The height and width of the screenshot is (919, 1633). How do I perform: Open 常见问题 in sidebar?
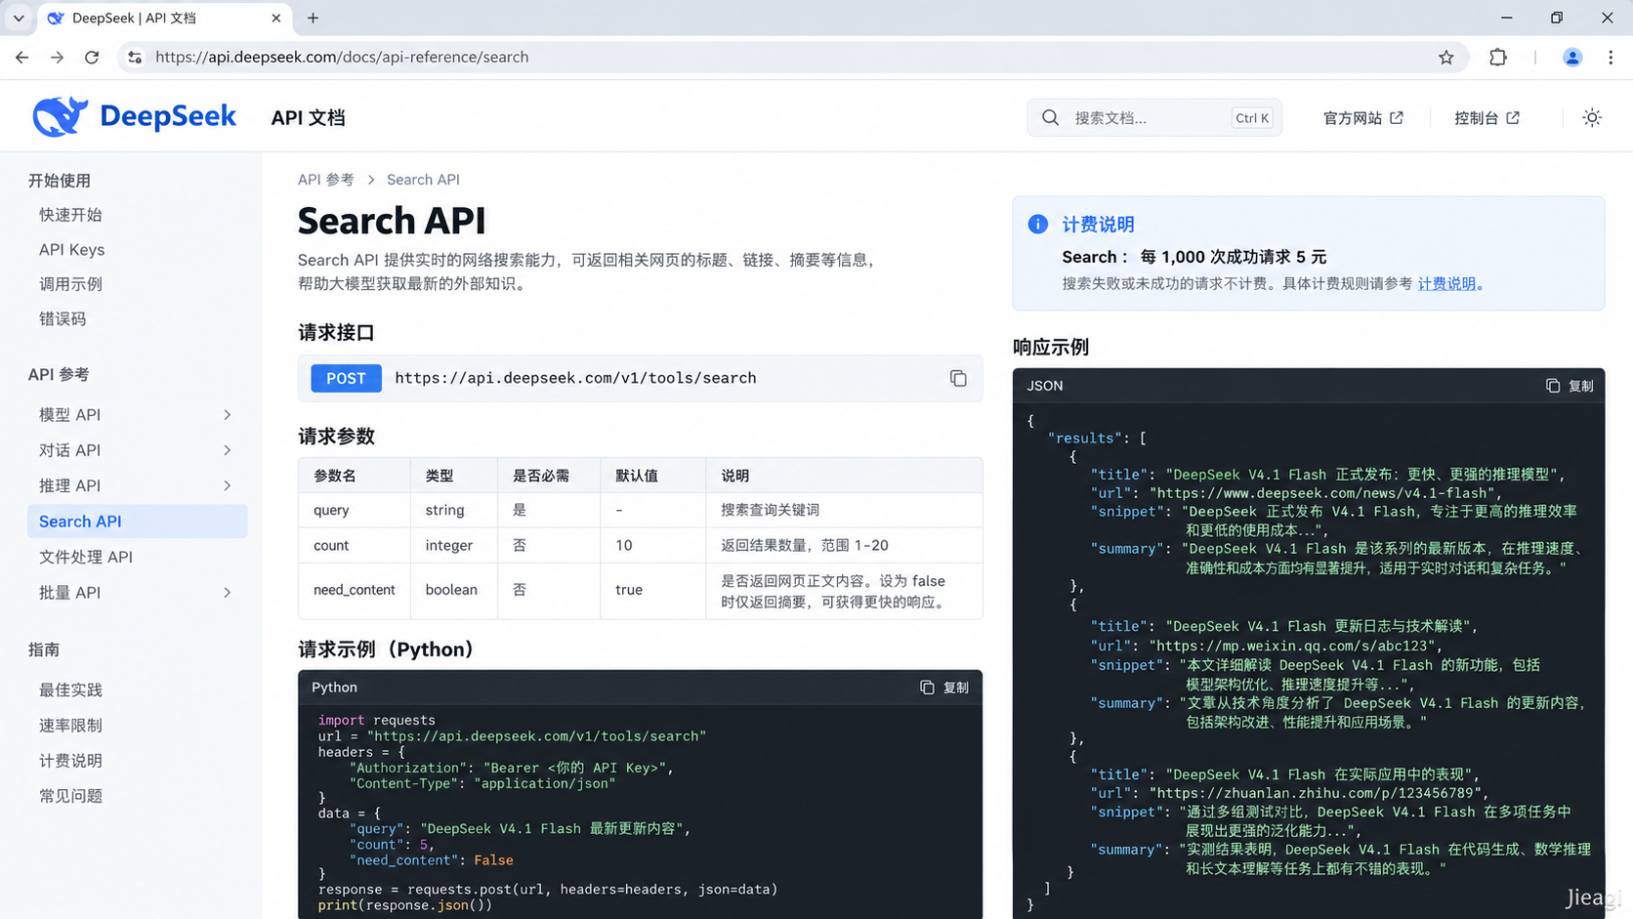pyautogui.click(x=70, y=796)
